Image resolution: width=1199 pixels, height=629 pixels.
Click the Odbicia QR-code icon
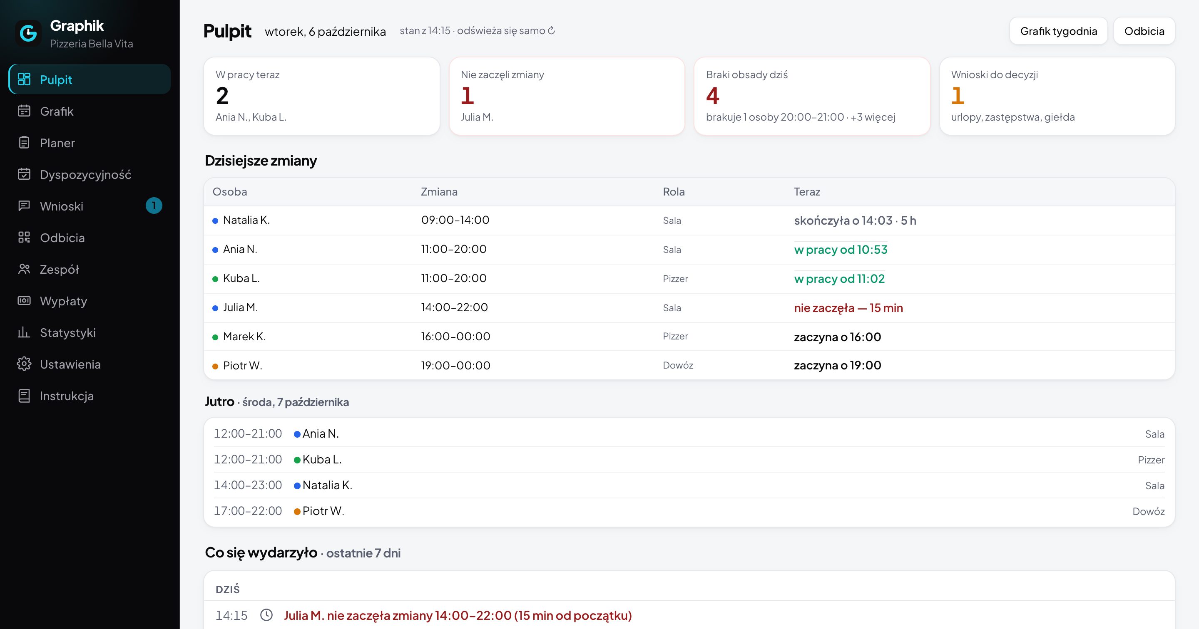24,238
